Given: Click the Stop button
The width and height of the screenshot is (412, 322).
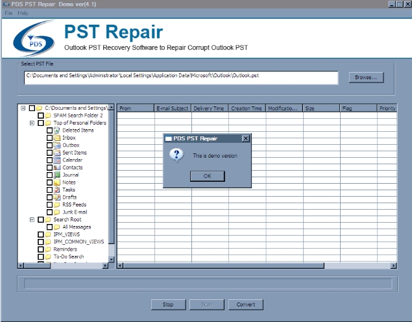Looking at the screenshot, I should [x=168, y=304].
